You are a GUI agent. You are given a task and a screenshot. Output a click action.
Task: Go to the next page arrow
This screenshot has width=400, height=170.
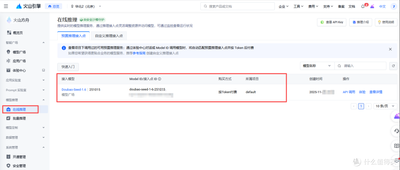click(369, 106)
